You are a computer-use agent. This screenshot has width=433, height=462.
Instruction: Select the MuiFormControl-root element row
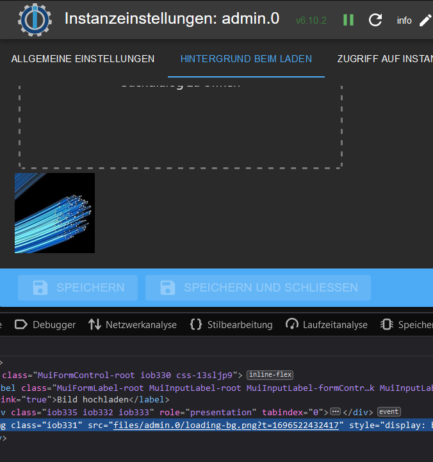pyautogui.click(x=216, y=375)
